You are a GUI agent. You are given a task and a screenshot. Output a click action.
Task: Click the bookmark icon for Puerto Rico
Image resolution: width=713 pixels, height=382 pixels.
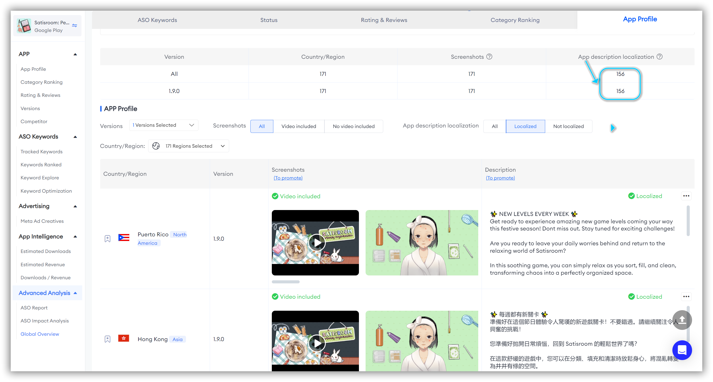coord(108,239)
